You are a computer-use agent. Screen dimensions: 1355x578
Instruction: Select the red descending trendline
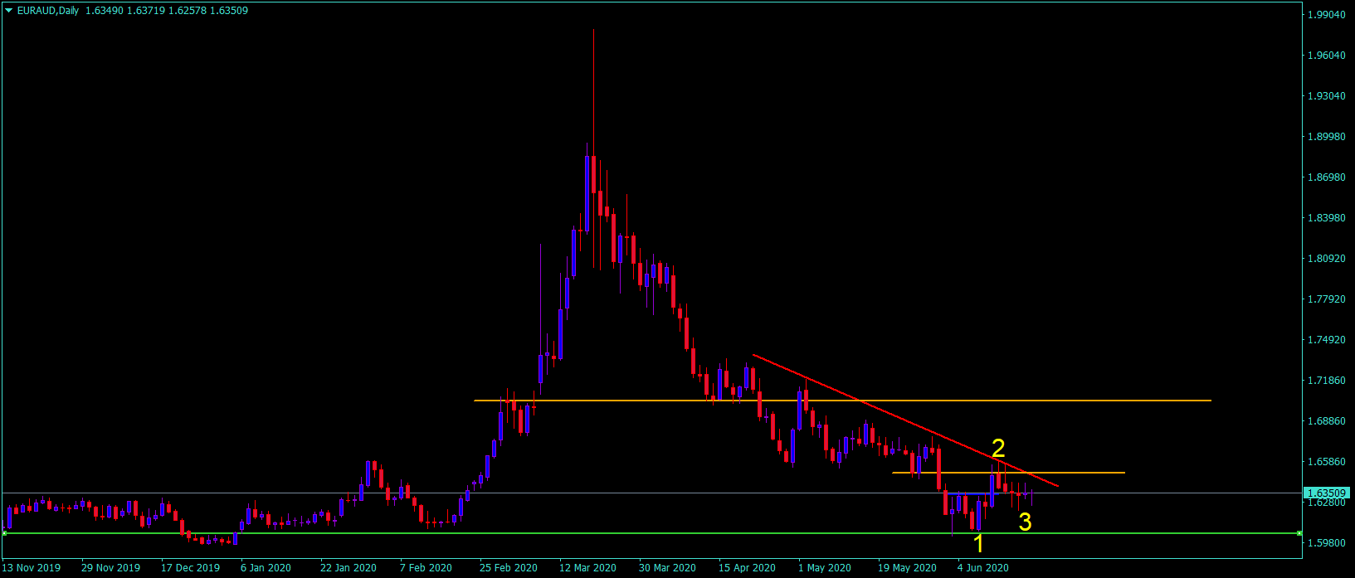[x=905, y=420]
